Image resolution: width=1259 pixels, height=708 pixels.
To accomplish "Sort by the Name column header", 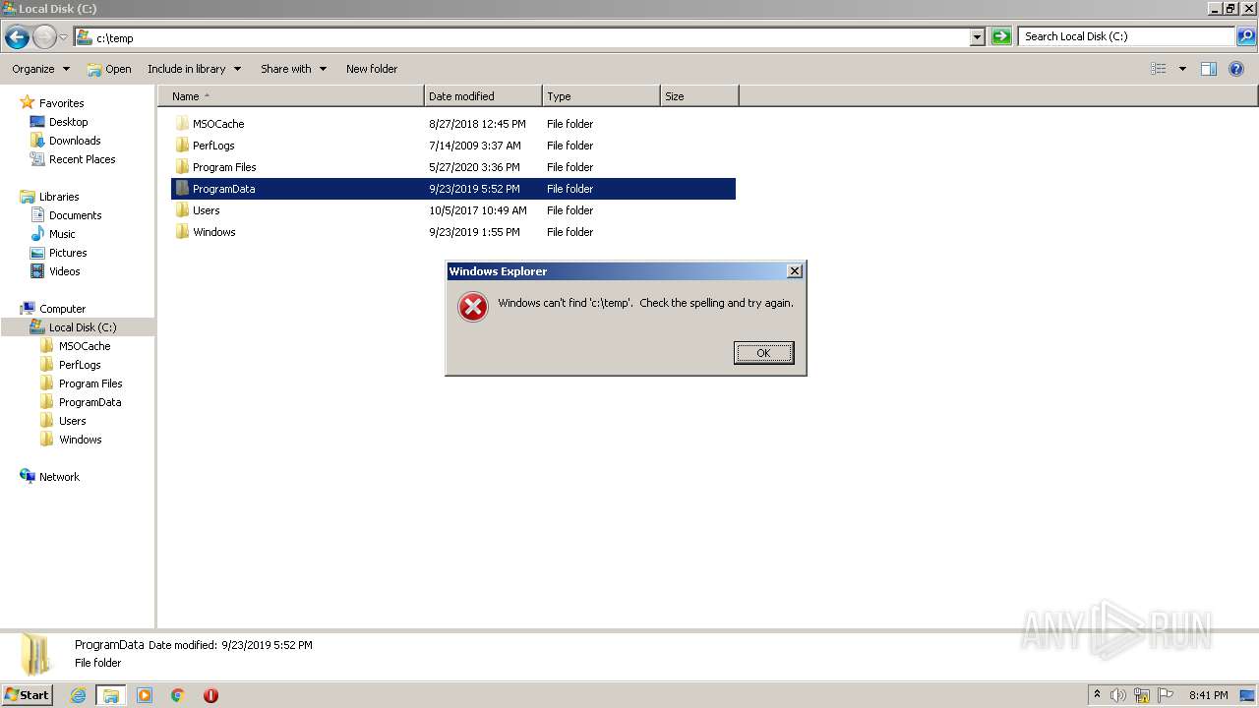I will [291, 96].
